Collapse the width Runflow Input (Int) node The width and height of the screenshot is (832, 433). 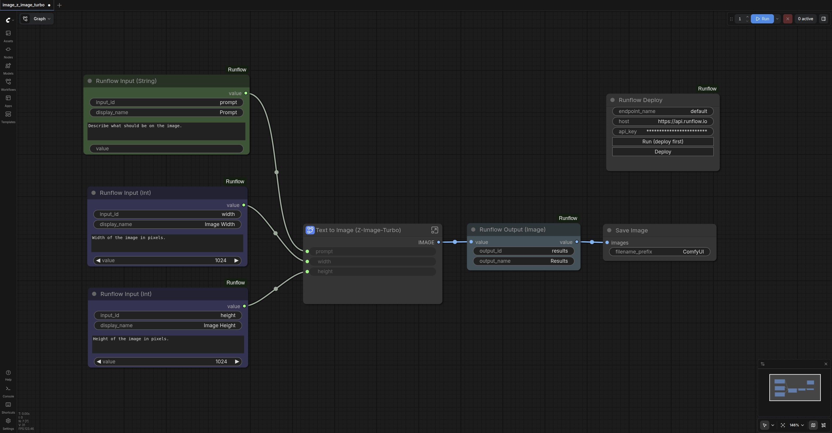pyautogui.click(x=94, y=193)
